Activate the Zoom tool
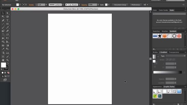Screen dimensions: 187x105 pyautogui.click(x=7, y=60)
